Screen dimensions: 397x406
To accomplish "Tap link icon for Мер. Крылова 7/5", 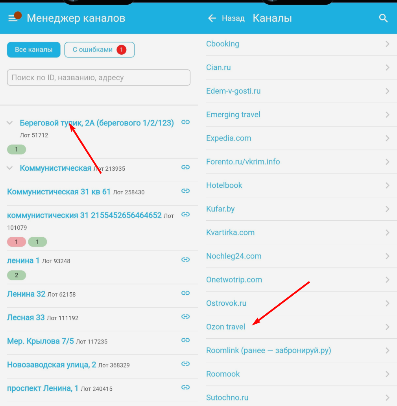I will coord(185,340).
